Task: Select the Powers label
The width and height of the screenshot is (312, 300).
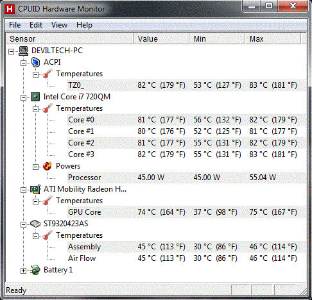Action: tap(68, 166)
